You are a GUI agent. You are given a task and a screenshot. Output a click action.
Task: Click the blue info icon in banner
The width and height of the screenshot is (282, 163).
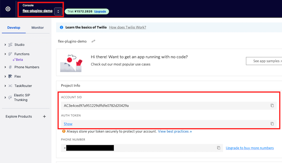[x=61, y=28]
